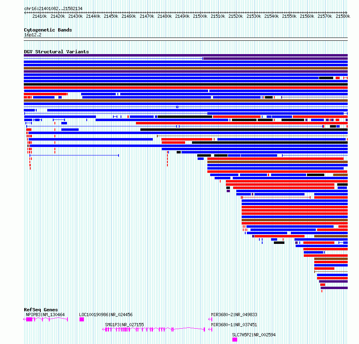
Task: Click the LOC100190986 magenta gene box
Action: (81, 319)
